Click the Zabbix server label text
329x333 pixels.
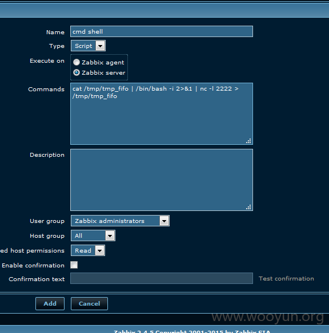click(103, 72)
